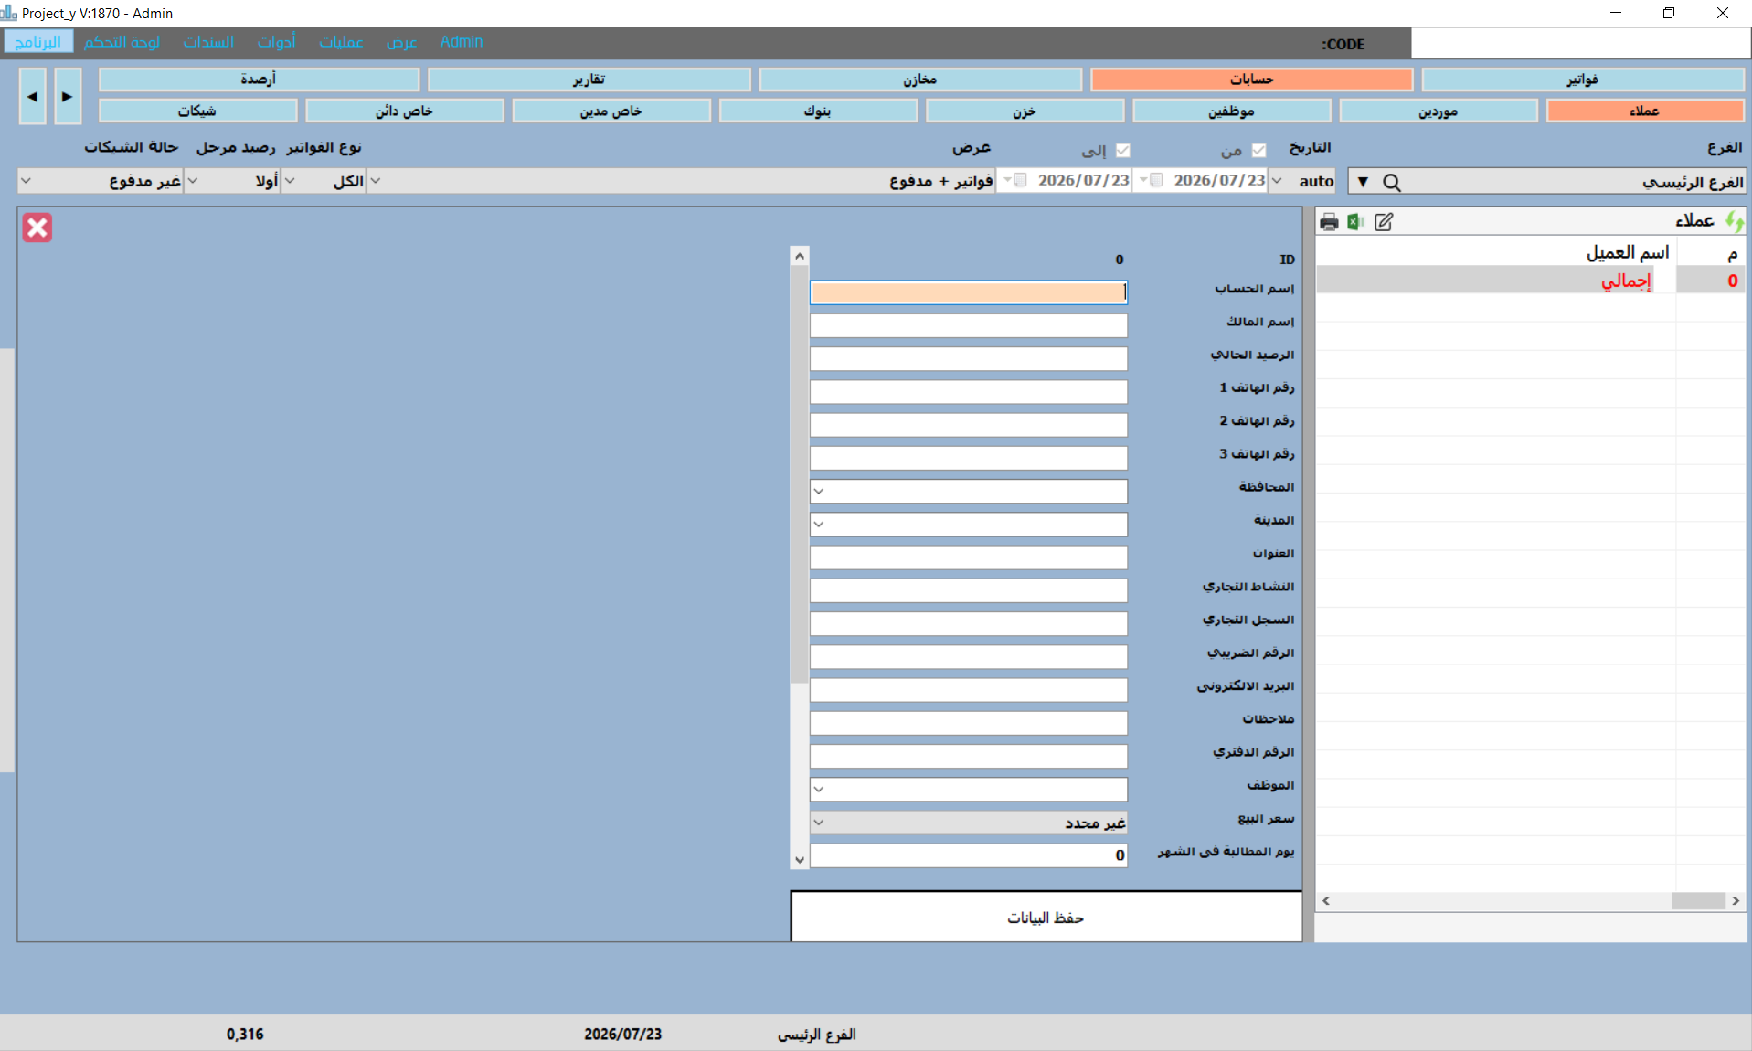Toggle the من date checkbox
1752x1051 pixels.
tap(1258, 150)
